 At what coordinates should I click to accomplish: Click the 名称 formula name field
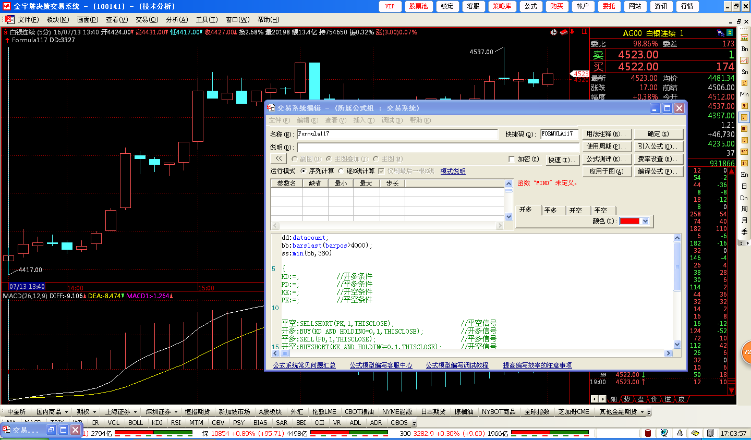[x=397, y=134]
